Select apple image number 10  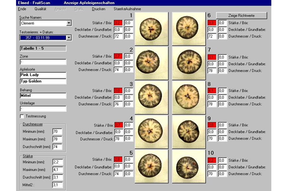point(189,166)
